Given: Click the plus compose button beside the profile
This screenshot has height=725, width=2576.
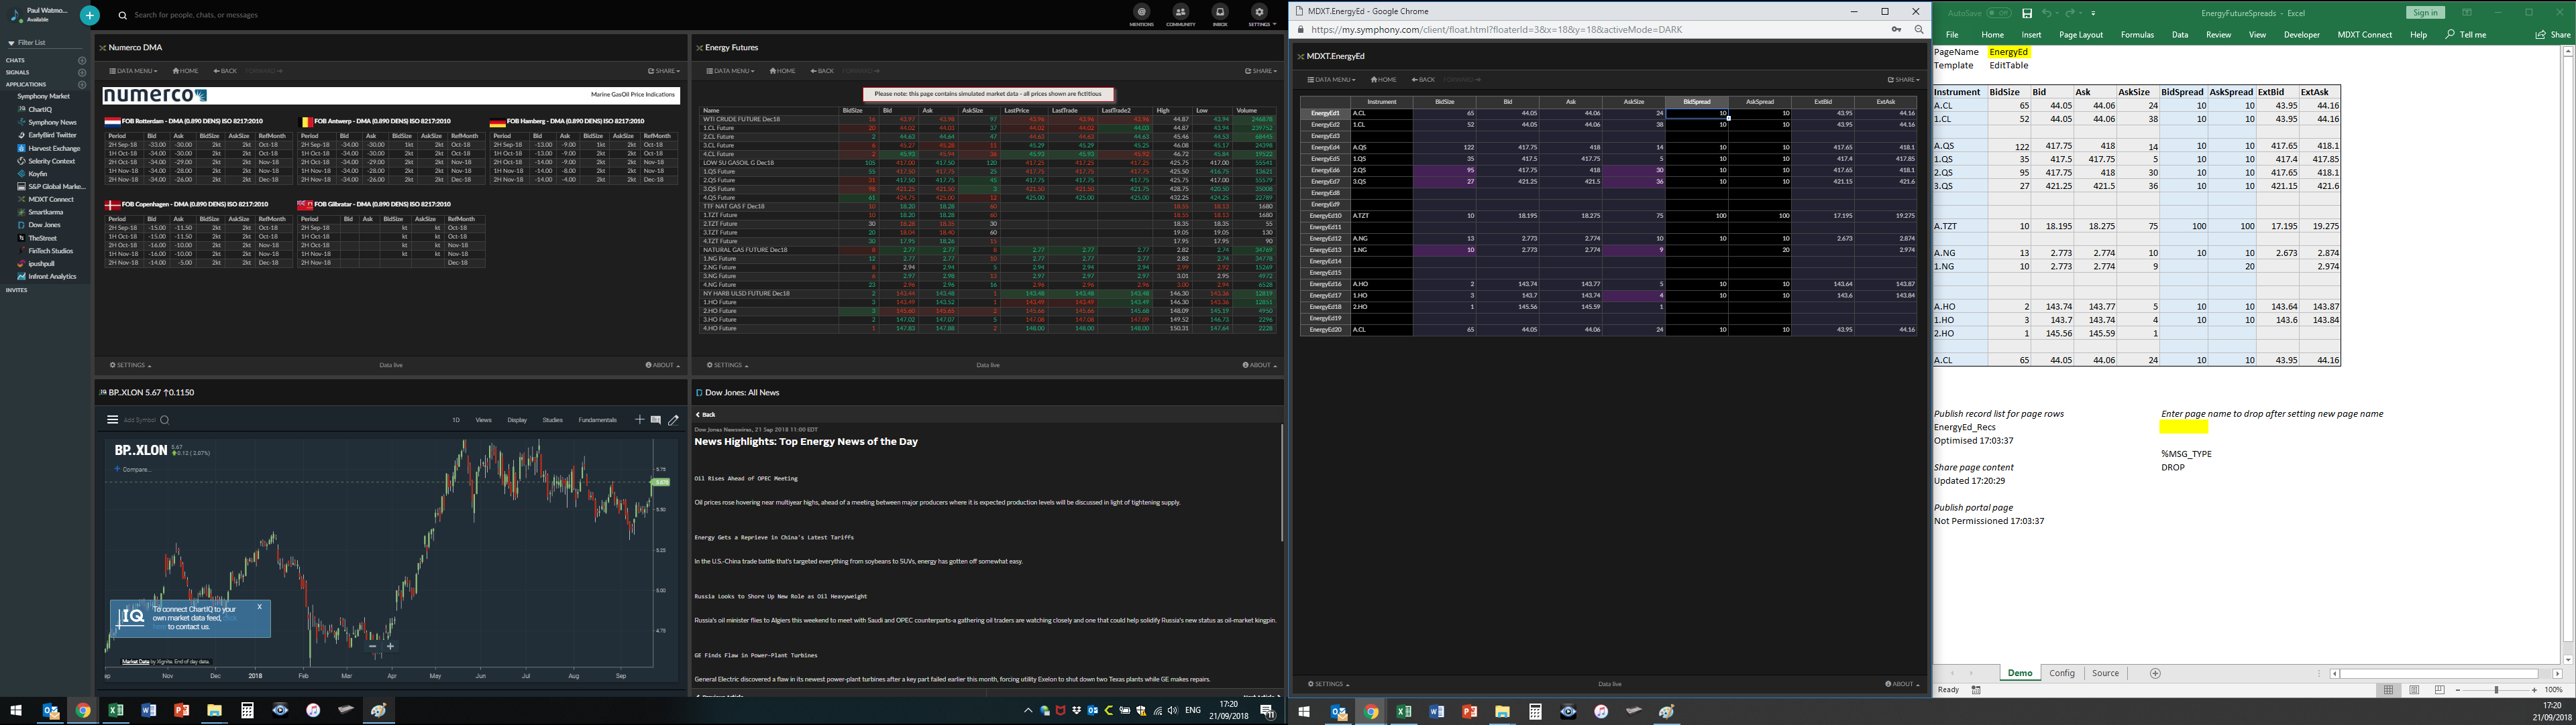Looking at the screenshot, I should [x=89, y=15].
